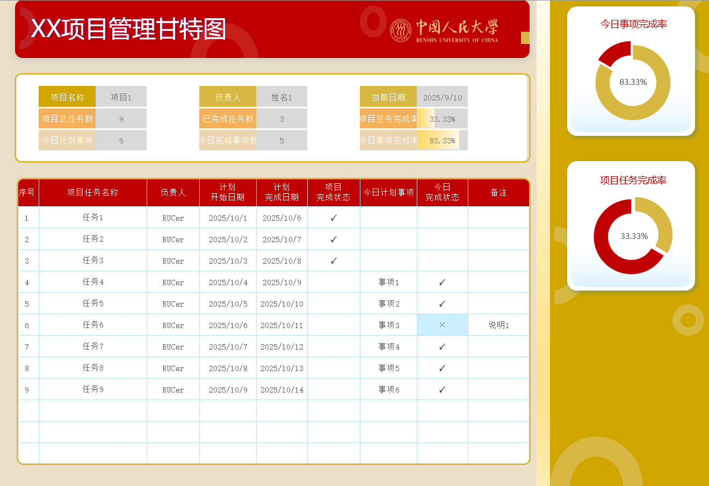Click the 已完成任务数 value 3
Screen dimensions: 709x486
(281, 119)
